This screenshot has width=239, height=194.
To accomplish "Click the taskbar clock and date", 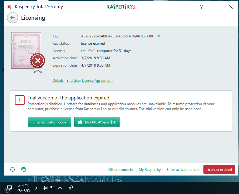I will [23, 188].
